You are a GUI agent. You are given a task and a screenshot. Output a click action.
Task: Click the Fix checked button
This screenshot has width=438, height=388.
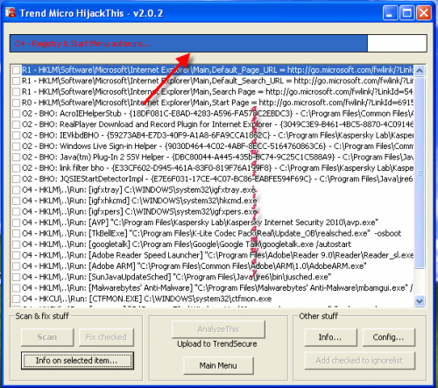106,337
